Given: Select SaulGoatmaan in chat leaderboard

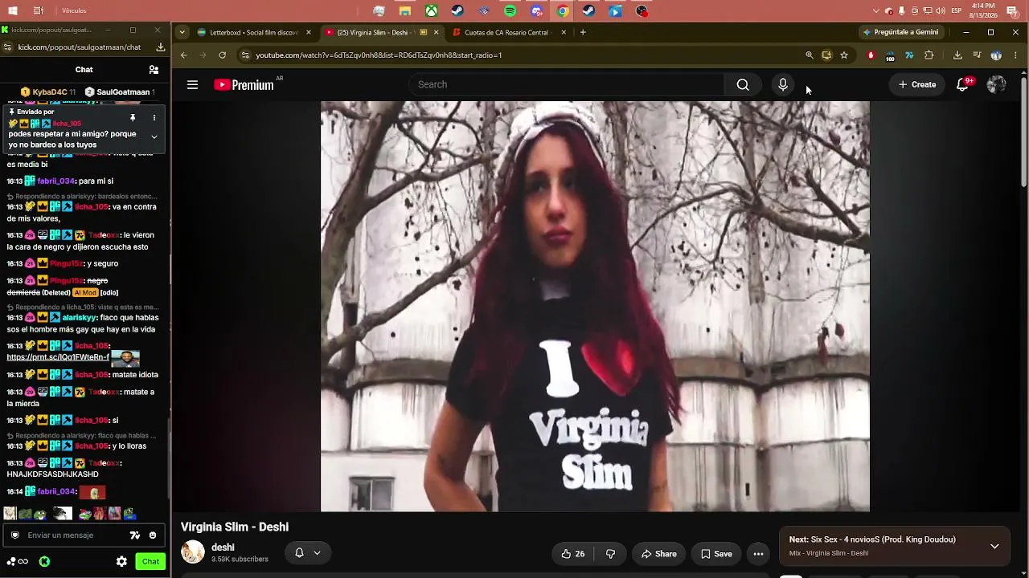Looking at the screenshot, I should pyautogui.click(x=120, y=92).
